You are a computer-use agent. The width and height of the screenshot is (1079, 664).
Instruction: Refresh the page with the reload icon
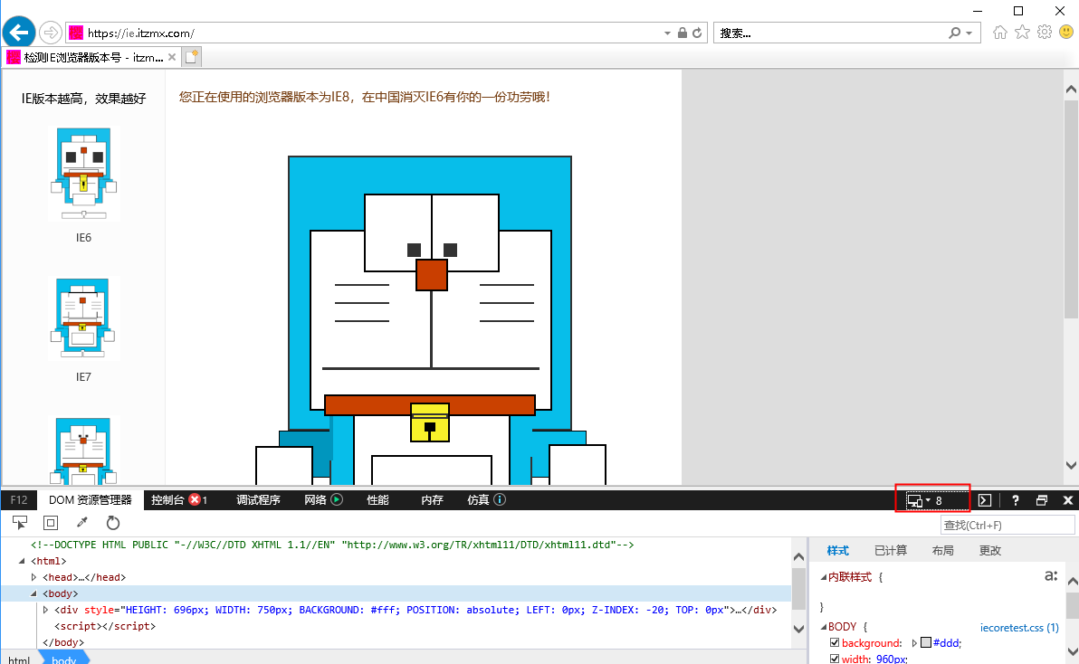coord(697,33)
